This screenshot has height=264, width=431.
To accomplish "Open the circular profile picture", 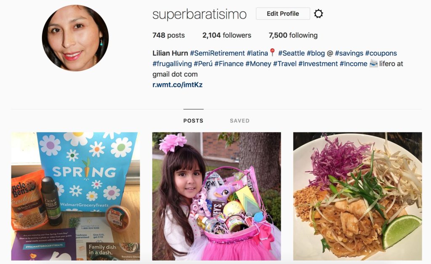I will pos(75,38).
